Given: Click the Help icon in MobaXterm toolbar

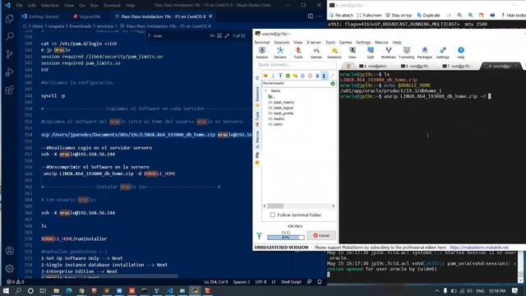Looking at the screenshot, I should point(461,53).
